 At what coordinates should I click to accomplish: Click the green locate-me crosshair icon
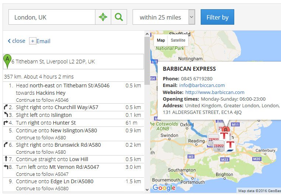(103, 17)
